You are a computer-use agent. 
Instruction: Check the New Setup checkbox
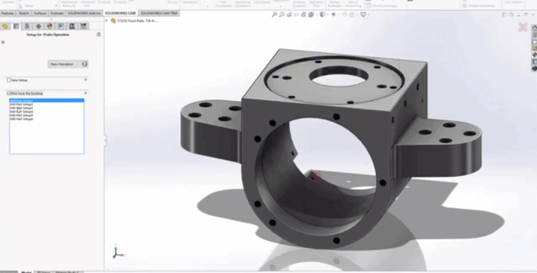click(9, 80)
